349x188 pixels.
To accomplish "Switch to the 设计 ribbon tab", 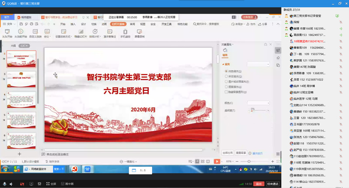I will pyautogui.click(x=83, y=24).
